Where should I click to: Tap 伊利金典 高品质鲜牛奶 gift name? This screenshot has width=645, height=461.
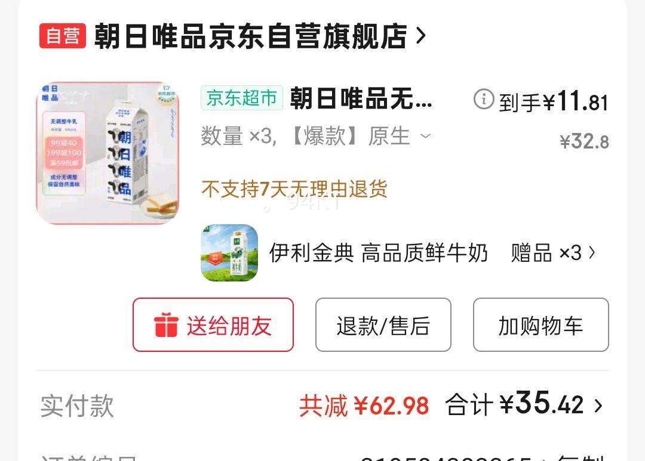pos(379,253)
